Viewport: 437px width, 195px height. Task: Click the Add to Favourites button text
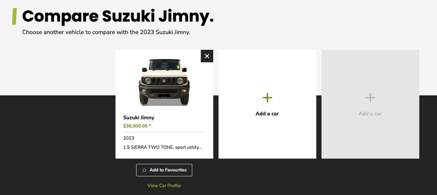pos(168,170)
